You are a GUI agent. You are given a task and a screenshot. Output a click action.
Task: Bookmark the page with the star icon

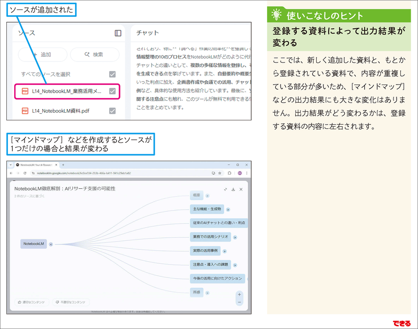point(220,173)
